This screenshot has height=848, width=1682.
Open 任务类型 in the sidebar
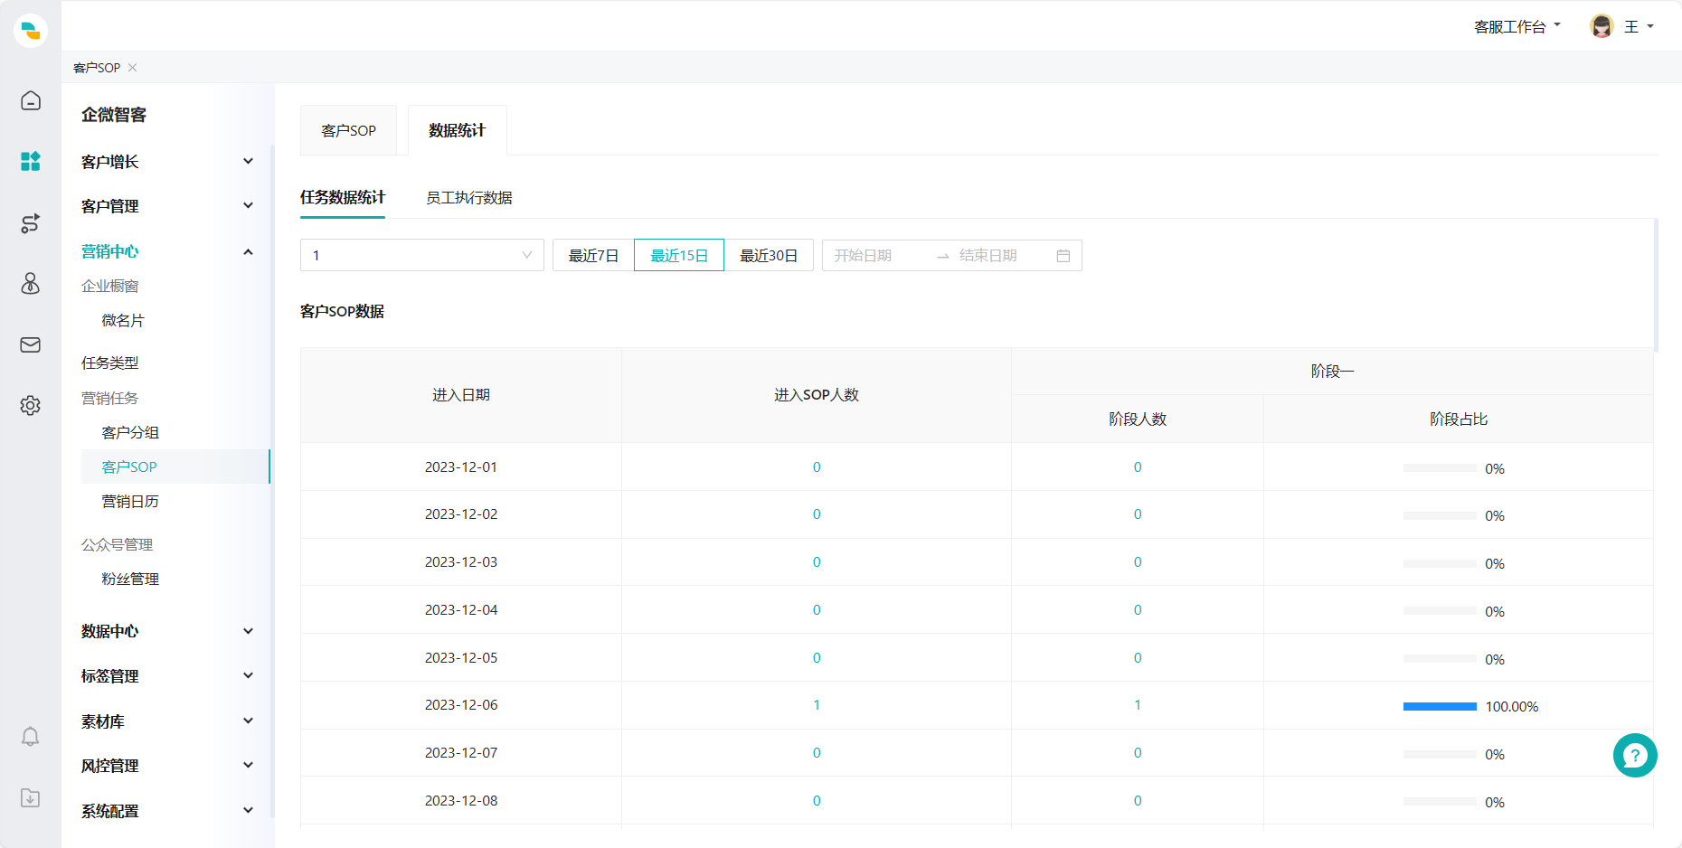tap(110, 363)
